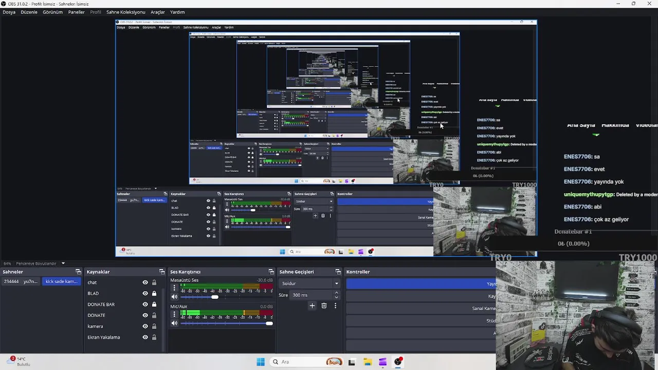Hide the Ekran Yakalama source eye icon
This screenshot has width=658, height=370.
point(145,337)
